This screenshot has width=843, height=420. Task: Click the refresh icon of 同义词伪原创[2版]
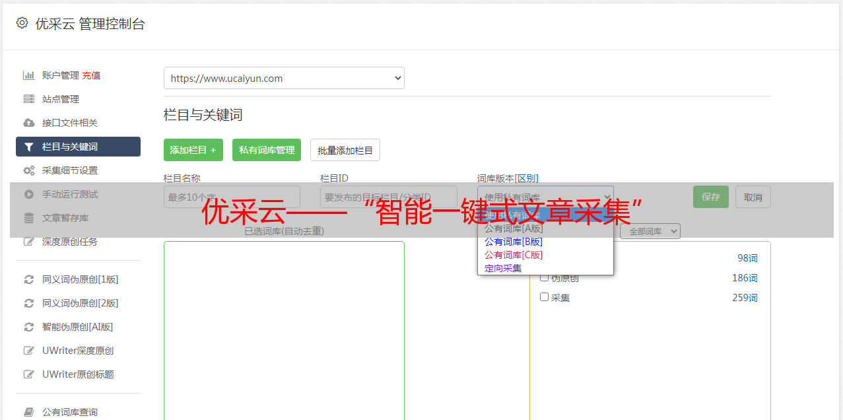coord(29,303)
